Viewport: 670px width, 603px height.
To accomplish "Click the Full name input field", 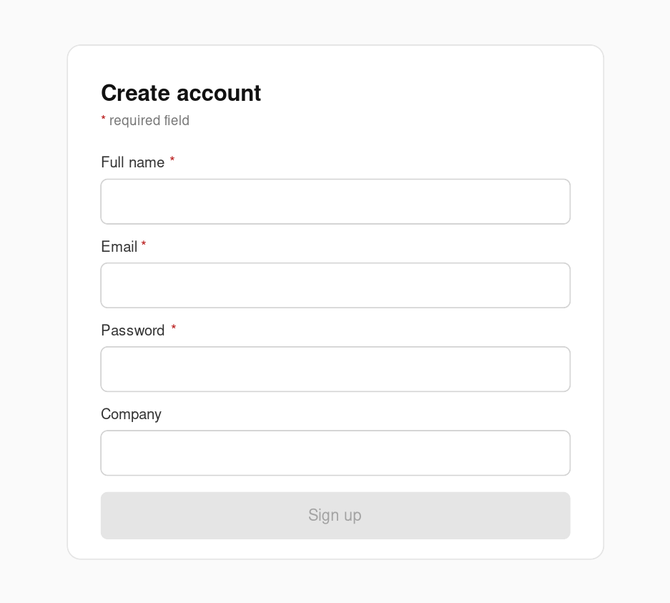I will click(x=335, y=202).
